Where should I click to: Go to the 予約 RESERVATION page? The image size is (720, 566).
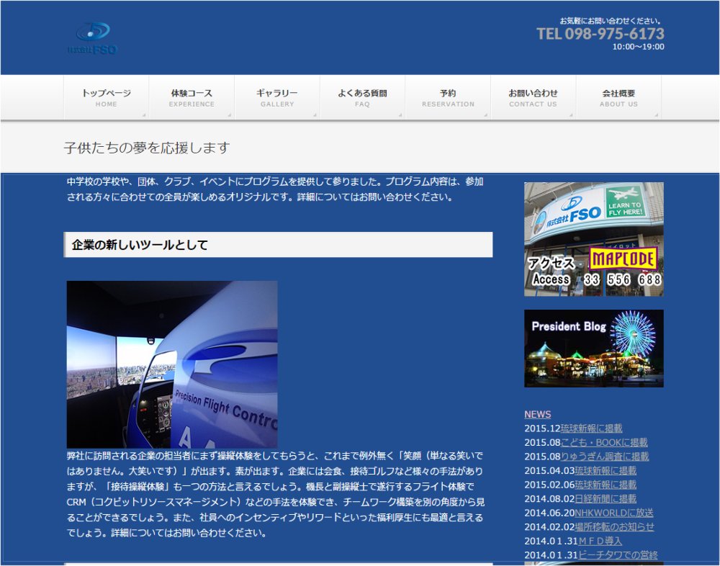(x=448, y=97)
